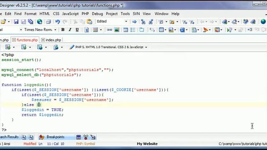Click the globe preview icon near Save
Screen dimensions: 267x150
click(40, 22)
